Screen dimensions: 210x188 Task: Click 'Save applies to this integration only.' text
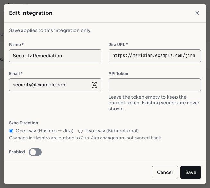tap(50, 30)
